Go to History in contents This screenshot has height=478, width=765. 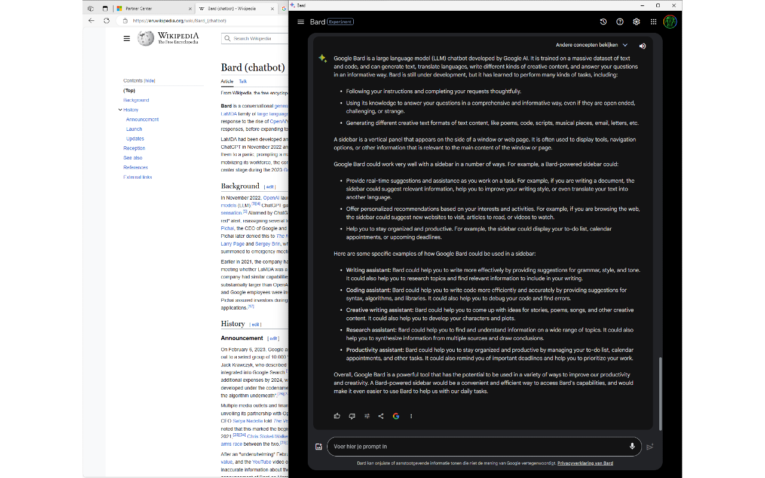131,110
